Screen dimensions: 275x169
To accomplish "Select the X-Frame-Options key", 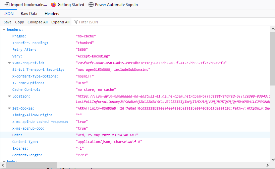I will [29, 83].
